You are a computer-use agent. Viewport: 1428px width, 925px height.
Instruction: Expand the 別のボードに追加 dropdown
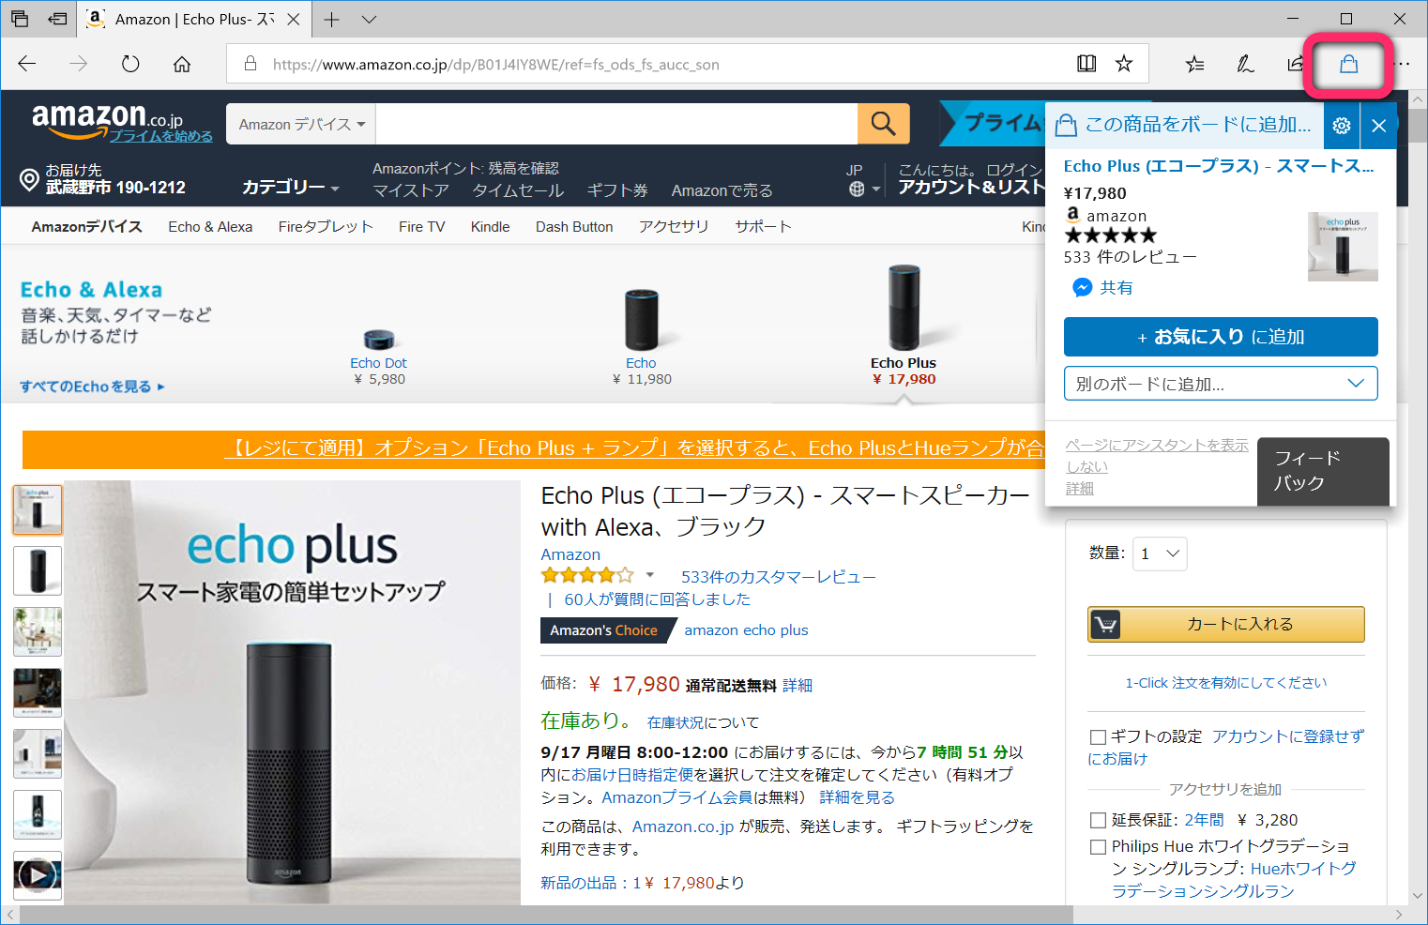click(1220, 383)
